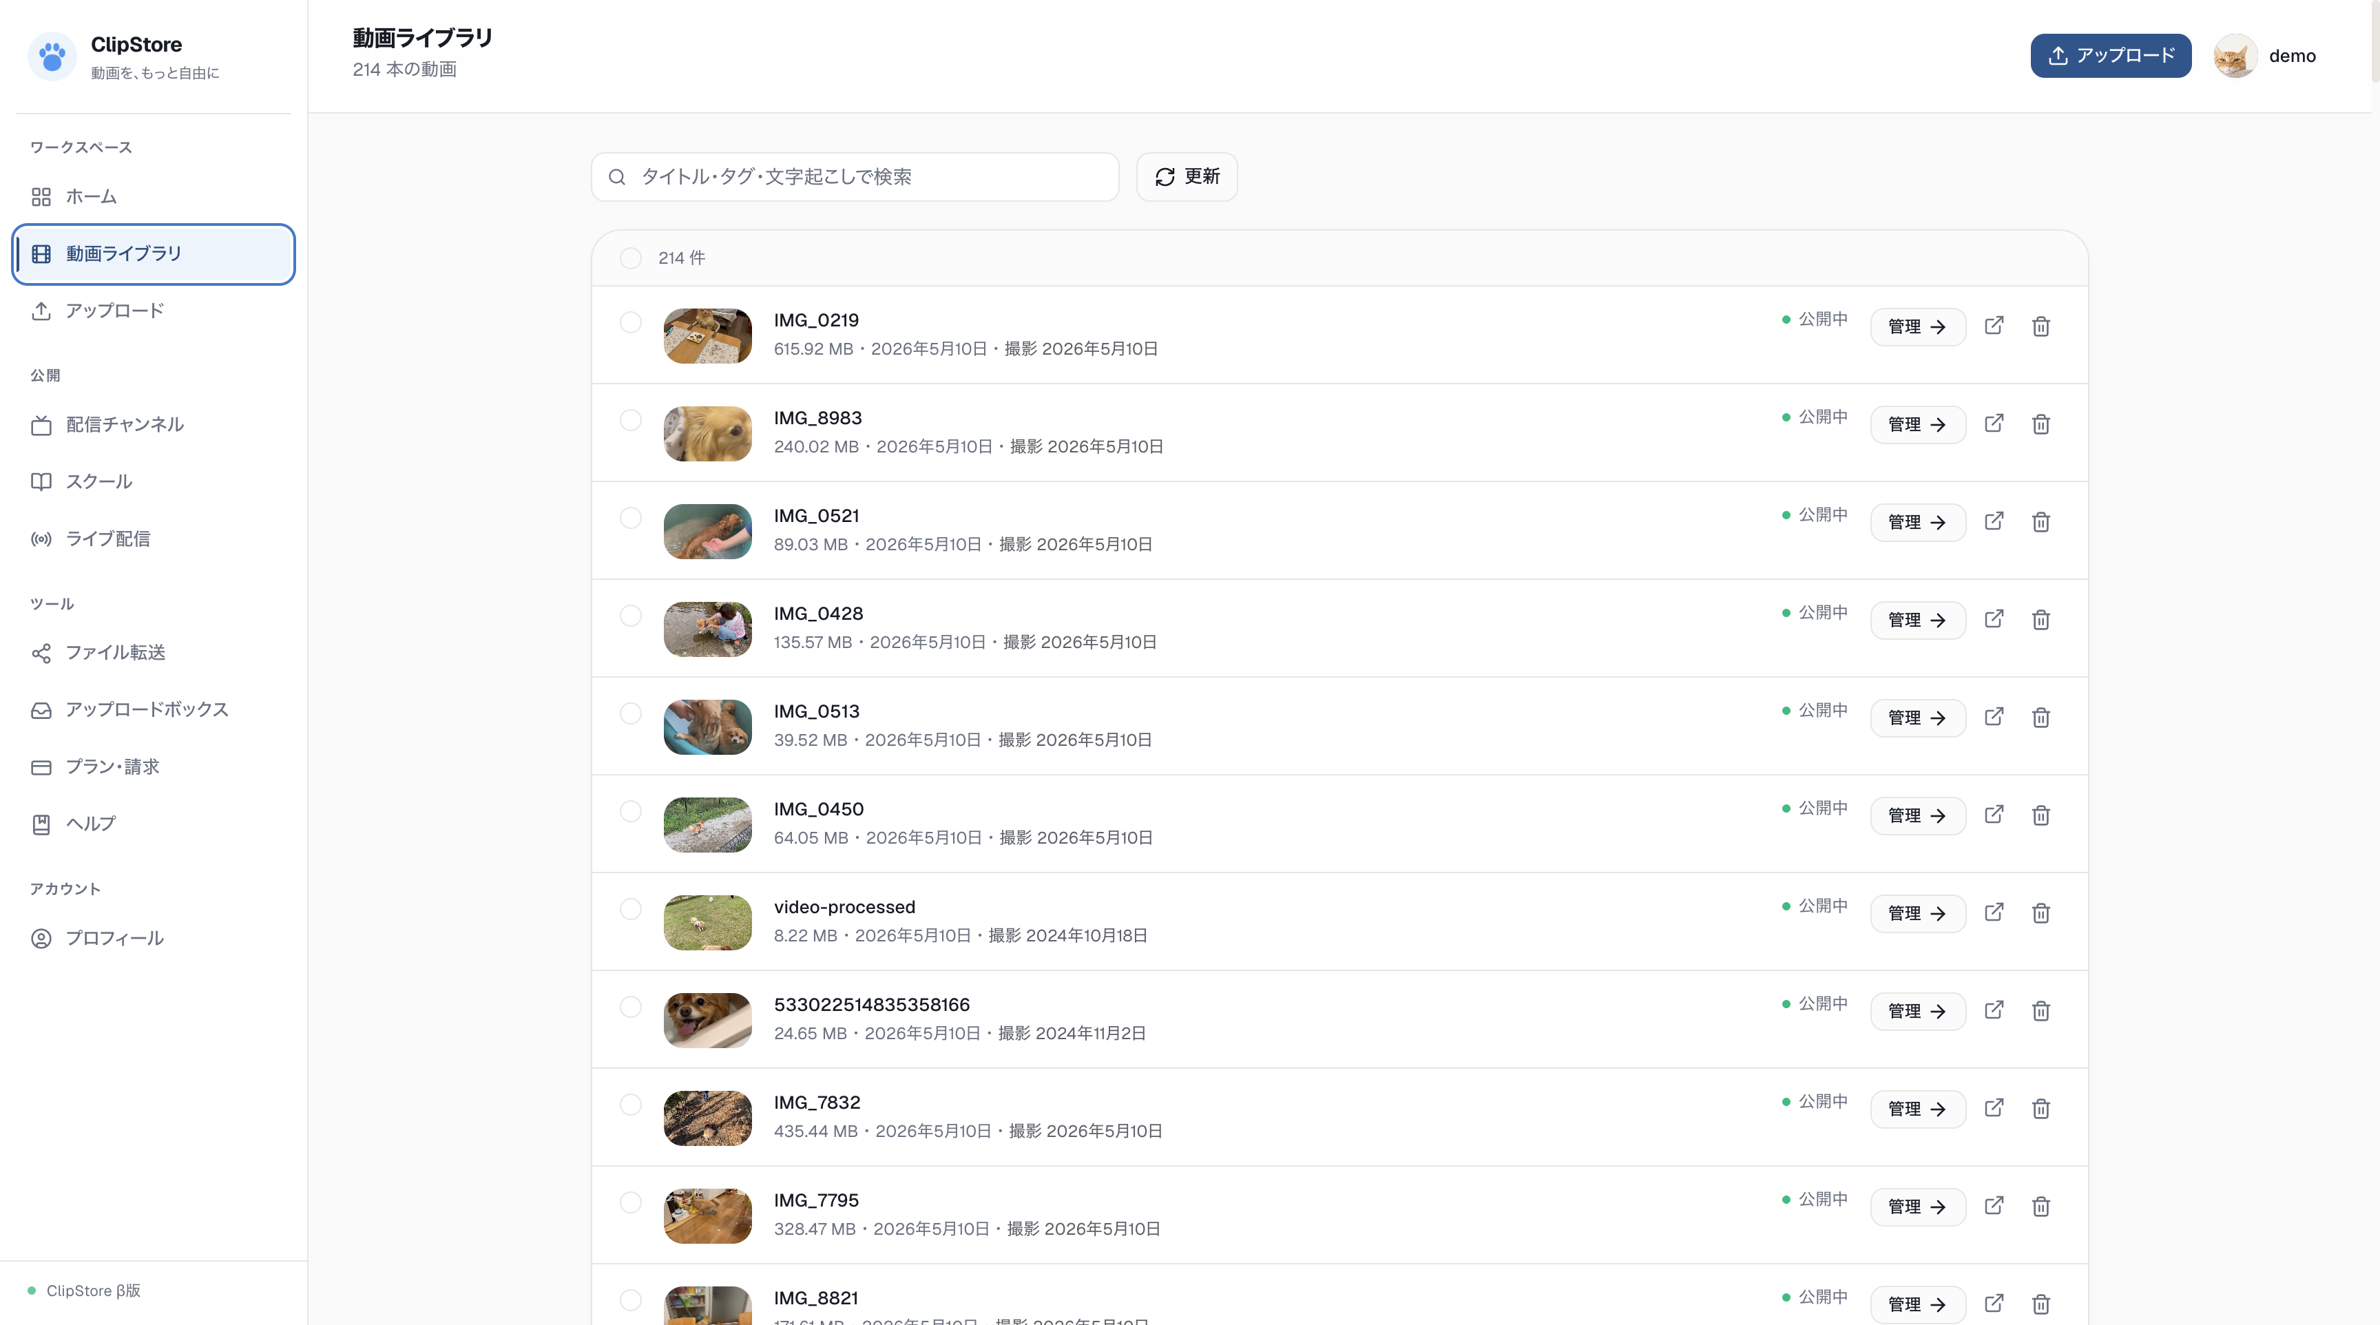Delete video-processed with trash icon
The width and height of the screenshot is (2380, 1325).
2041,913
